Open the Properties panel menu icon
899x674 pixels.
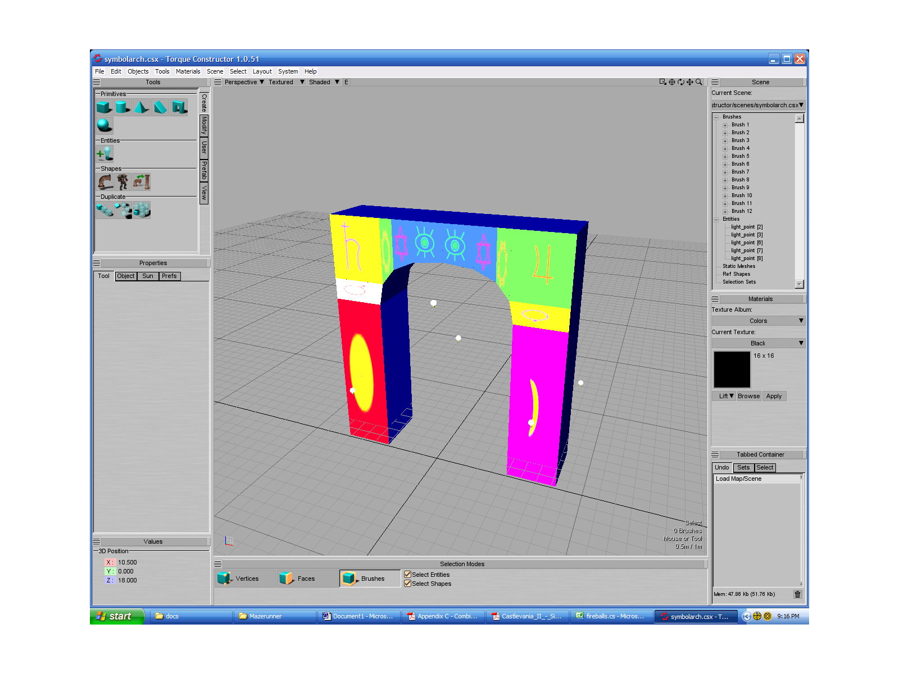(x=97, y=263)
